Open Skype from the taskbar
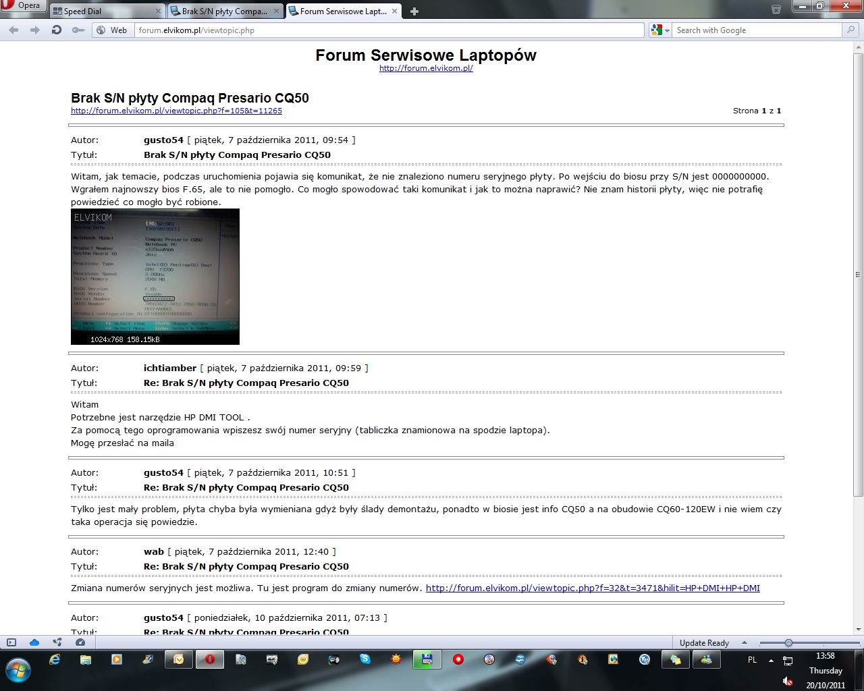This screenshot has height=691, width=864. point(365,659)
